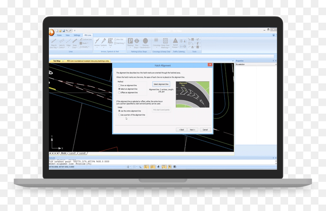This screenshot has width=326, height=211.
Task: Select the Mini Rbt tool
Action: click(x=119, y=39)
